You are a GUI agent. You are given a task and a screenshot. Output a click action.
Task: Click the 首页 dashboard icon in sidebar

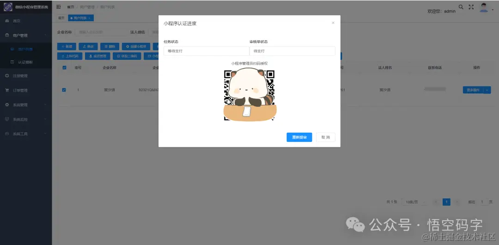coord(7,21)
